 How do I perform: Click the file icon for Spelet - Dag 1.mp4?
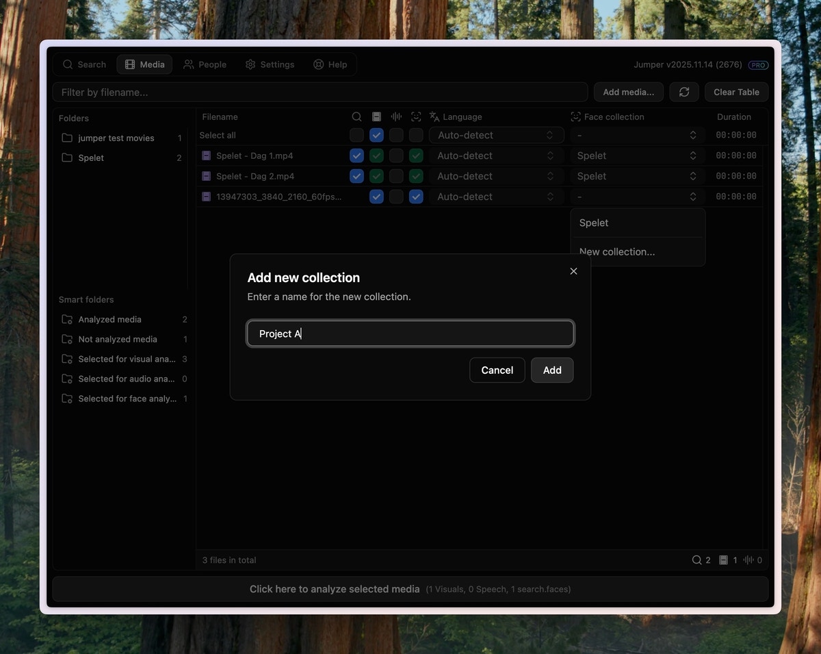[207, 156]
